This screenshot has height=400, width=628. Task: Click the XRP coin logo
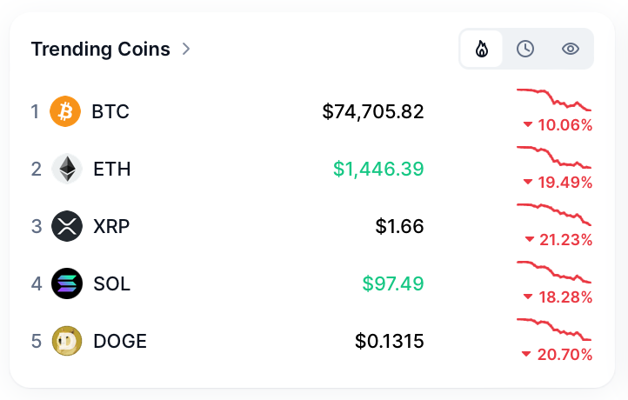click(x=67, y=226)
